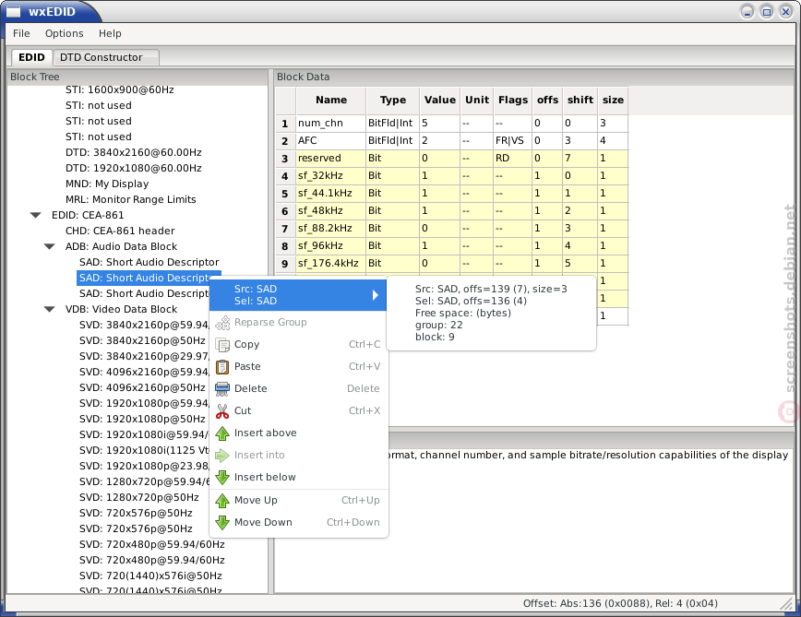Click the value cell of num_chn
This screenshot has height=617, width=801.
tap(440, 123)
